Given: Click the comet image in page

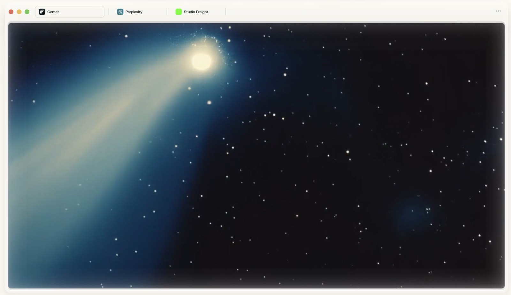Looking at the screenshot, I should pyautogui.click(x=256, y=155).
